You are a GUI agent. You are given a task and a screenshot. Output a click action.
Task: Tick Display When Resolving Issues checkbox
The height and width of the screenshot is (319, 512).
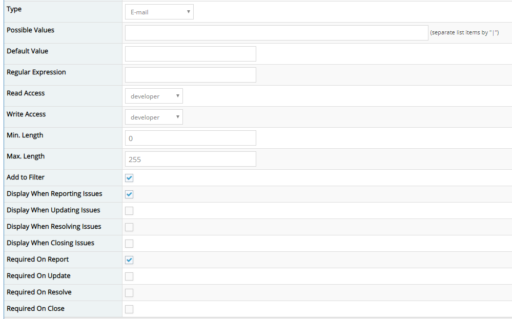pos(129,227)
